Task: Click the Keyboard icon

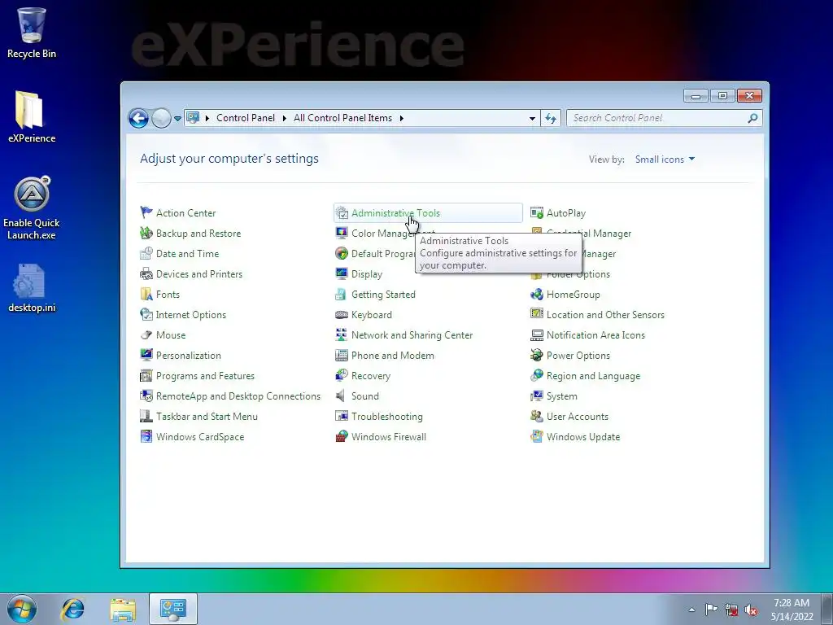Action: pyautogui.click(x=342, y=315)
